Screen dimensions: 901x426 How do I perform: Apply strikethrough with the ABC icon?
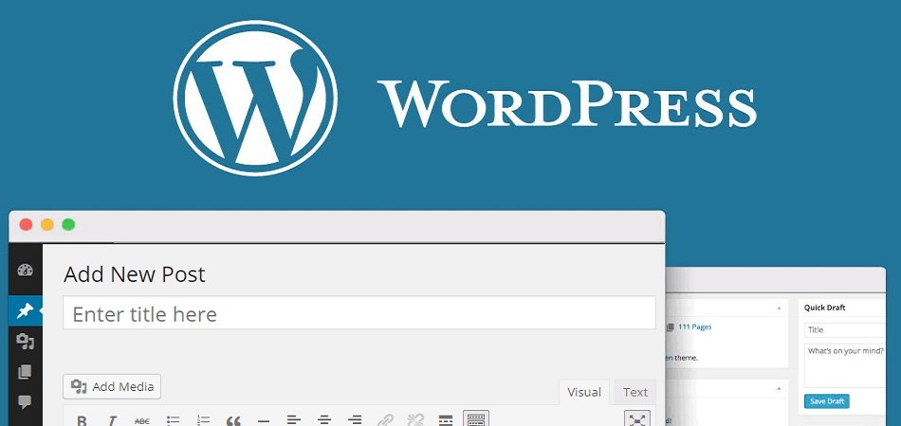pos(142,420)
